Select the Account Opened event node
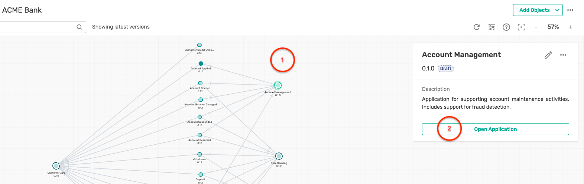This screenshot has width=584, height=184. coord(200,83)
